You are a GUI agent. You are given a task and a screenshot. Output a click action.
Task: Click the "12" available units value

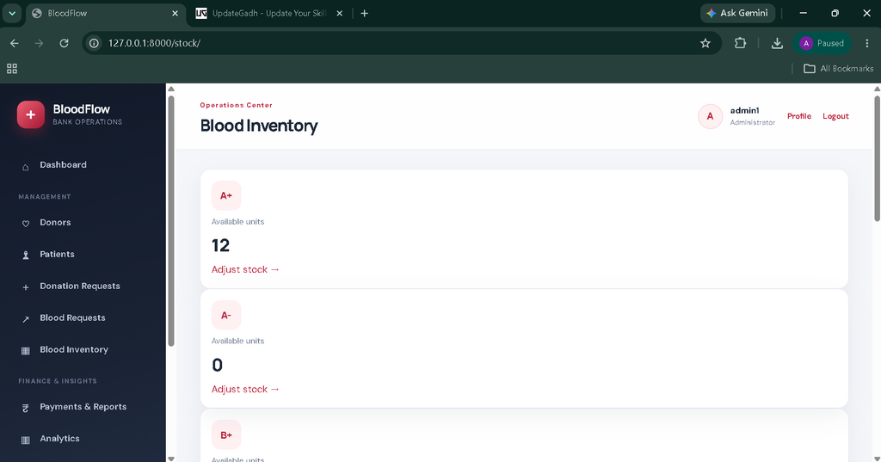[x=220, y=245]
